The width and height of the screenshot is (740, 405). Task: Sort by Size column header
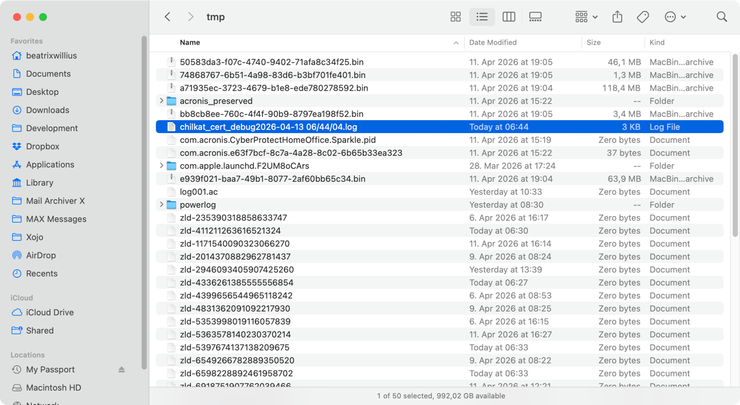pos(593,42)
